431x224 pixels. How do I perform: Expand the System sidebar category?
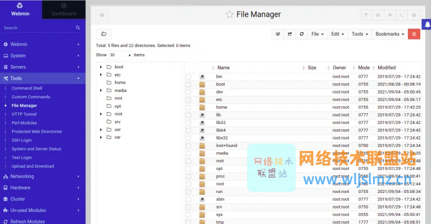tap(43, 56)
